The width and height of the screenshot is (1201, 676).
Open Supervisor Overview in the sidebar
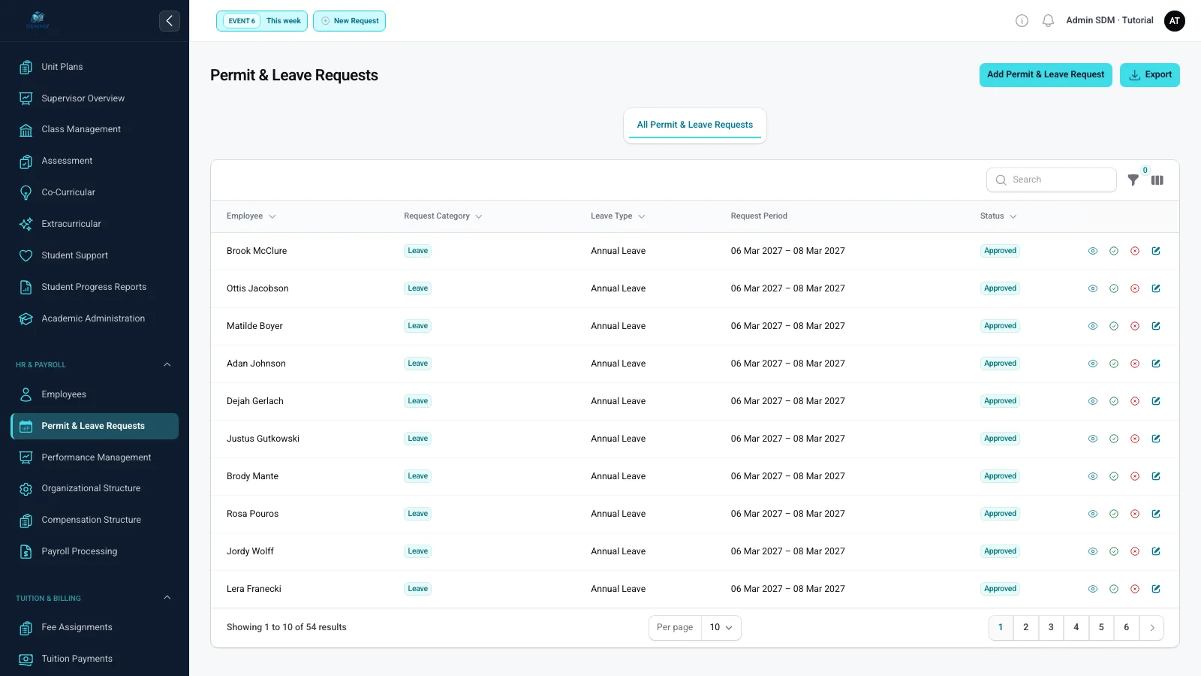(x=95, y=98)
